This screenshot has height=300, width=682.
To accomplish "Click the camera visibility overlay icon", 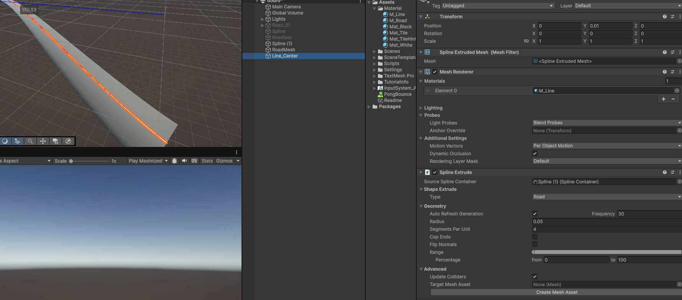I will click(x=56, y=141).
